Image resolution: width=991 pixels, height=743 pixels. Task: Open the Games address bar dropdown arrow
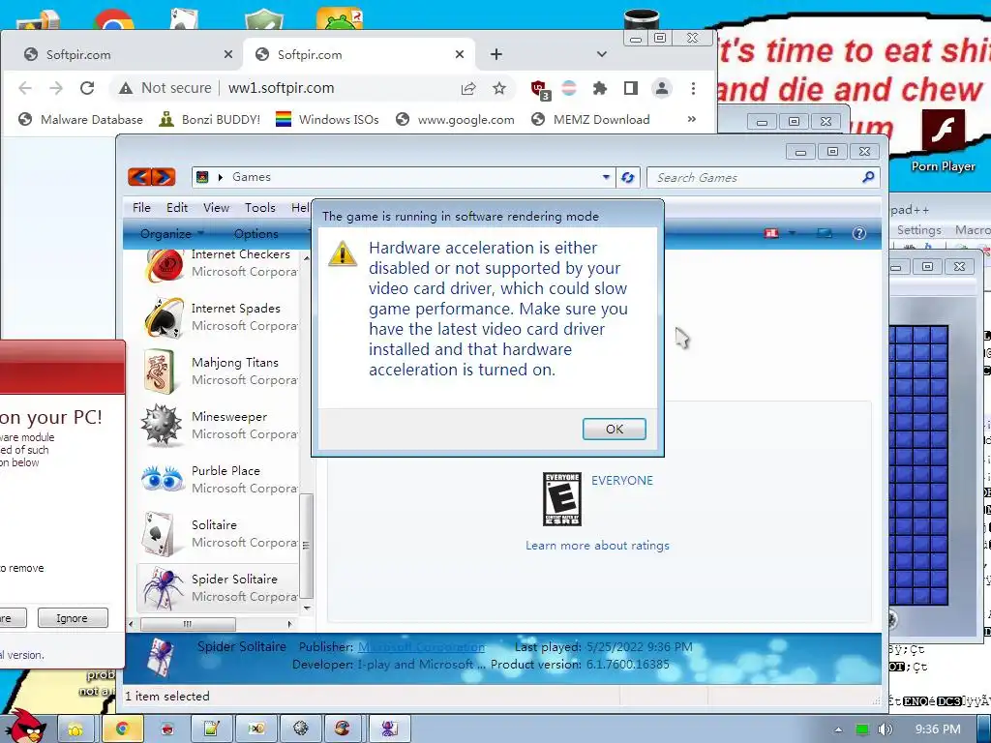pos(606,177)
